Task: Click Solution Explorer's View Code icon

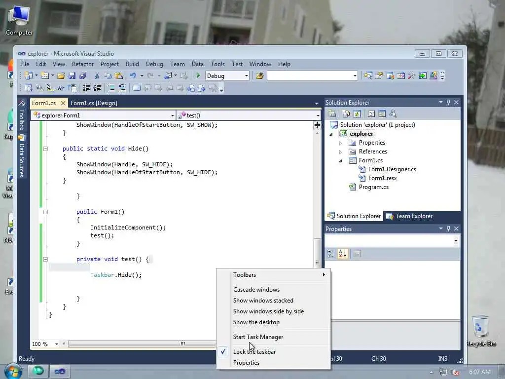Action: [x=371, y=114]
